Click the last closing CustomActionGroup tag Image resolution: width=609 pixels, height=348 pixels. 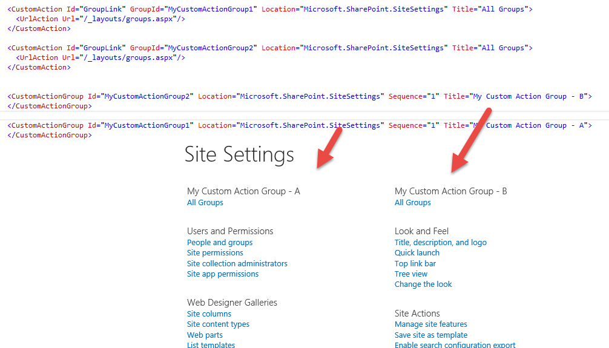50,135
